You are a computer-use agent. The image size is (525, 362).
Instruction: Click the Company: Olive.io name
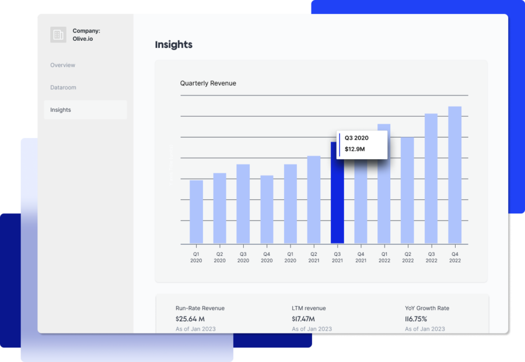[x=86, y=35]
